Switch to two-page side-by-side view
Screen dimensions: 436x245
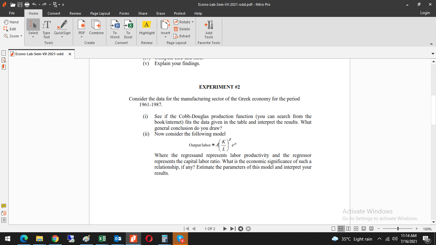point(348,228)
